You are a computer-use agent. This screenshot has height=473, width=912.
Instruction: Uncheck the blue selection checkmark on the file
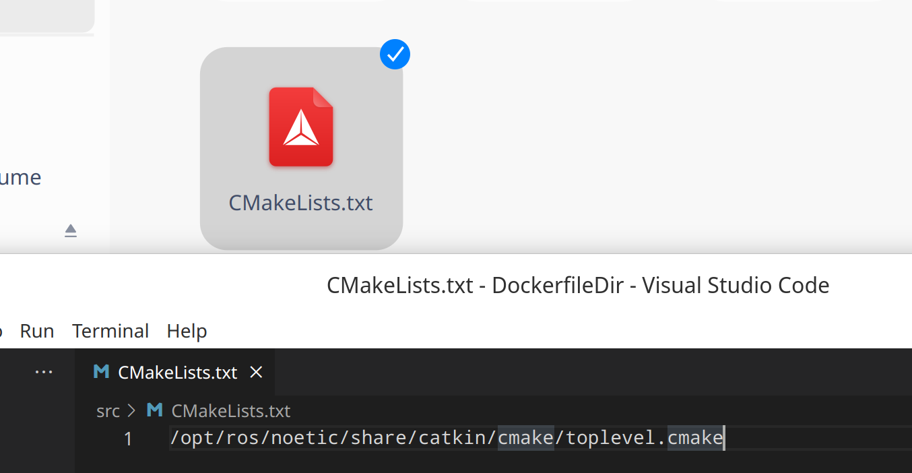tap(395, 55)
